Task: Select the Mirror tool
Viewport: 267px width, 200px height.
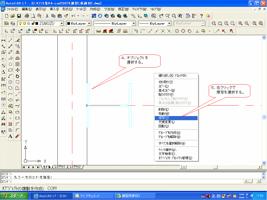Action: [17, 52]
